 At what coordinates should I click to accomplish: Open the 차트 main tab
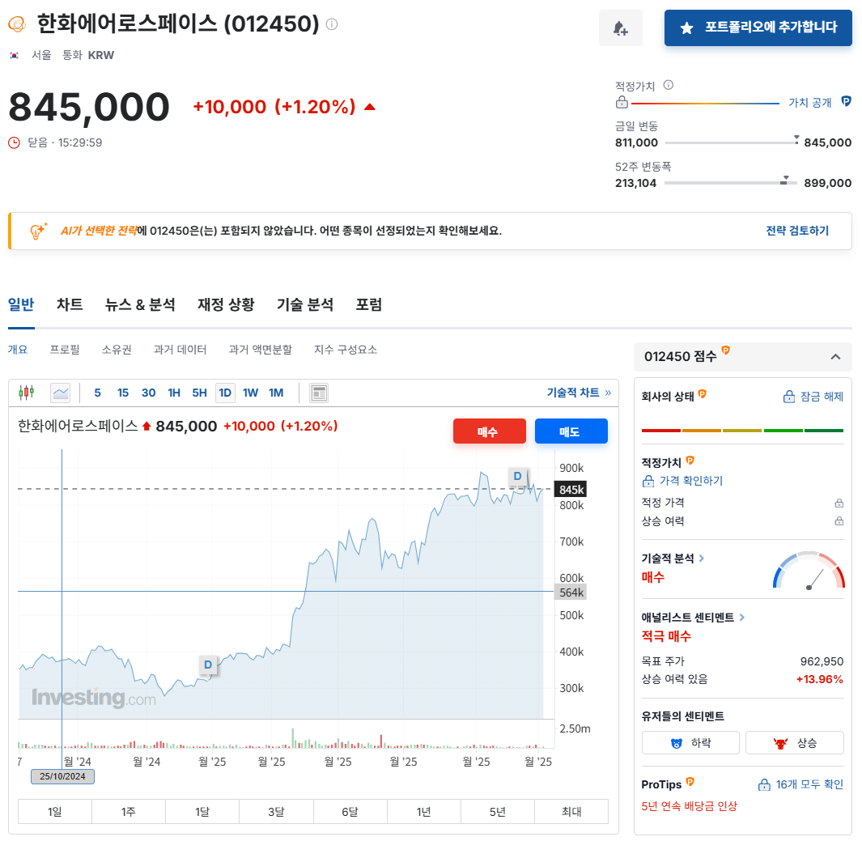[70, 304]
